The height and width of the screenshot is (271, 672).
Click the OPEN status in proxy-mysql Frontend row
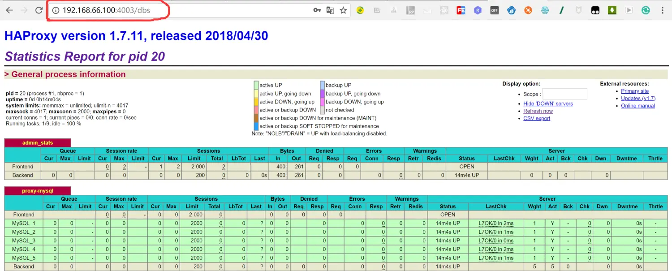coord(448,215)
